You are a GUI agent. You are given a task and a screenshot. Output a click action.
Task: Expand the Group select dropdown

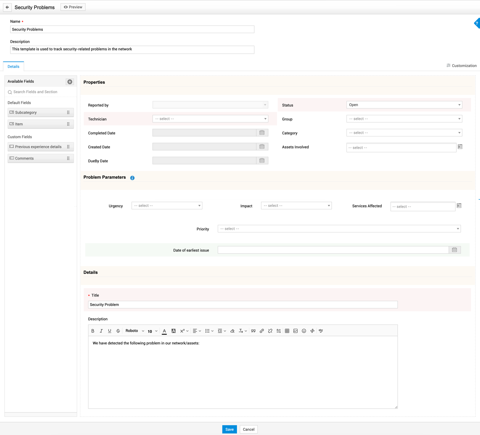pos(404,119)
